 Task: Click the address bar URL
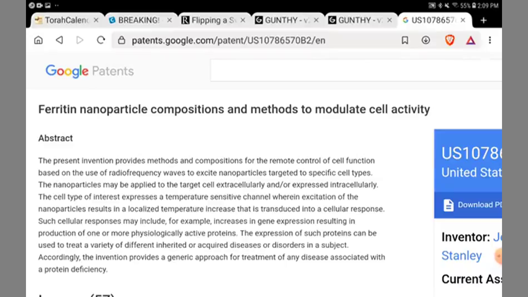point(228,40)
